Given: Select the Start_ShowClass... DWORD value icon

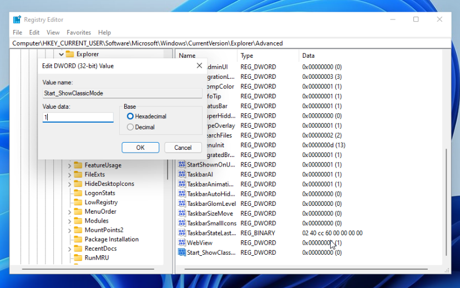Looking at the screenshot, I should click(181, 252).
